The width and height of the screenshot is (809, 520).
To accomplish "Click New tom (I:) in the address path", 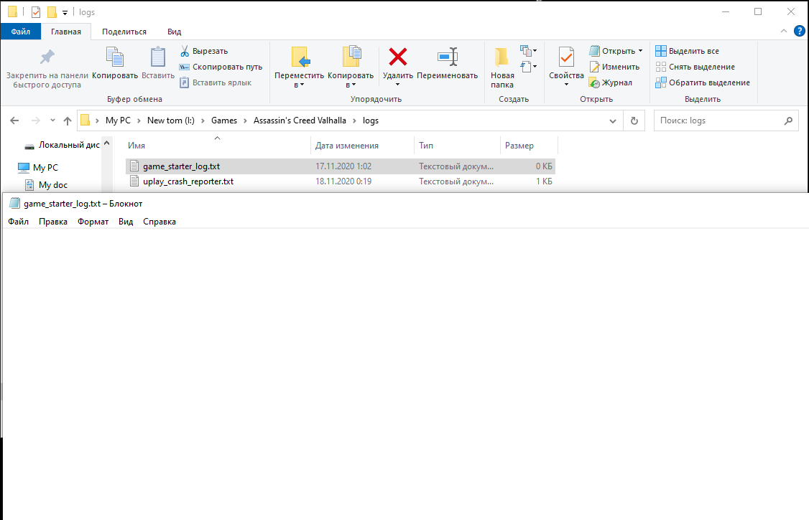I will (x=171, y=120).
